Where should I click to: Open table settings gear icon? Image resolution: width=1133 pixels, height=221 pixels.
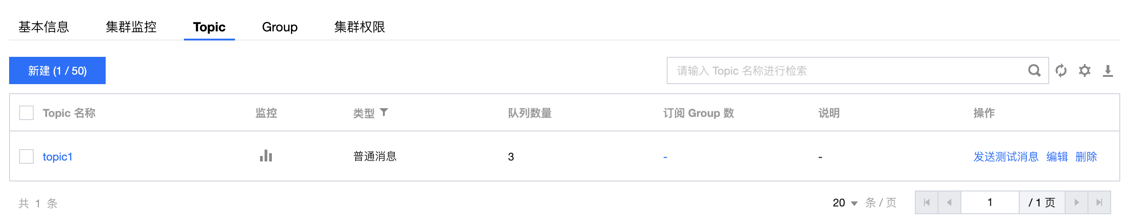1085,70
